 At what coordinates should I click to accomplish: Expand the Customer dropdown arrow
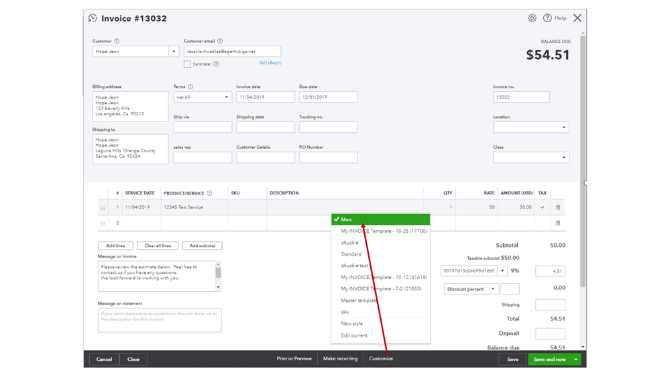coord(174,51)
